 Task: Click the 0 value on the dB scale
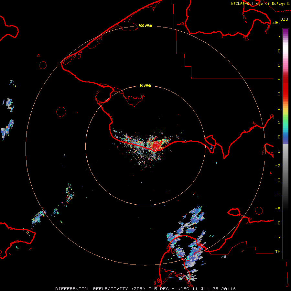[x=279, y=137]
